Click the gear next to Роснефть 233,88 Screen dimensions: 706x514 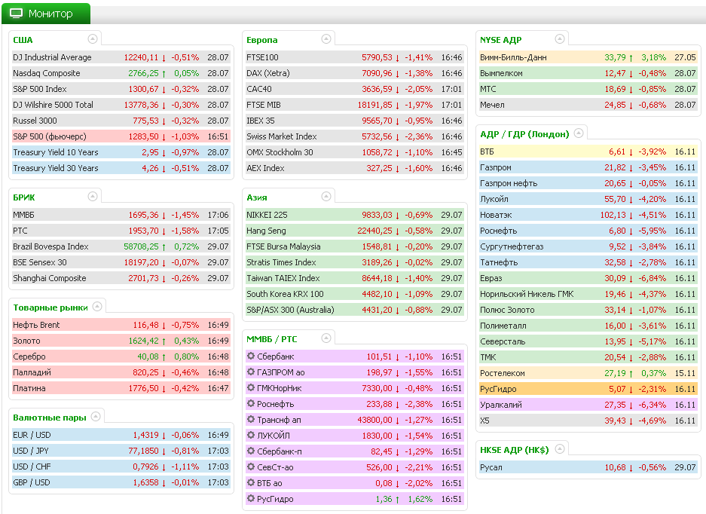pyautogui.click(x=251, y=403)
